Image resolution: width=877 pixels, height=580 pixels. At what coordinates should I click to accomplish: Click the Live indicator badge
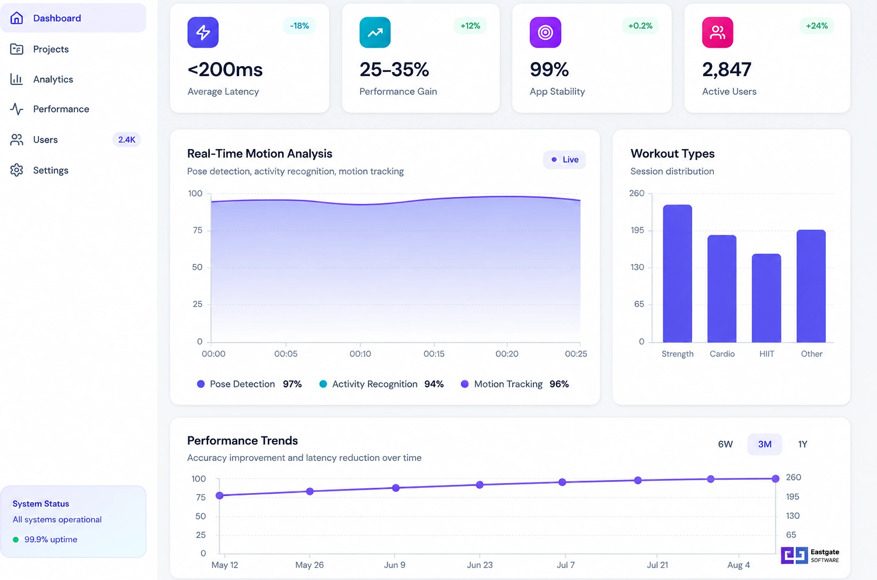564,160
